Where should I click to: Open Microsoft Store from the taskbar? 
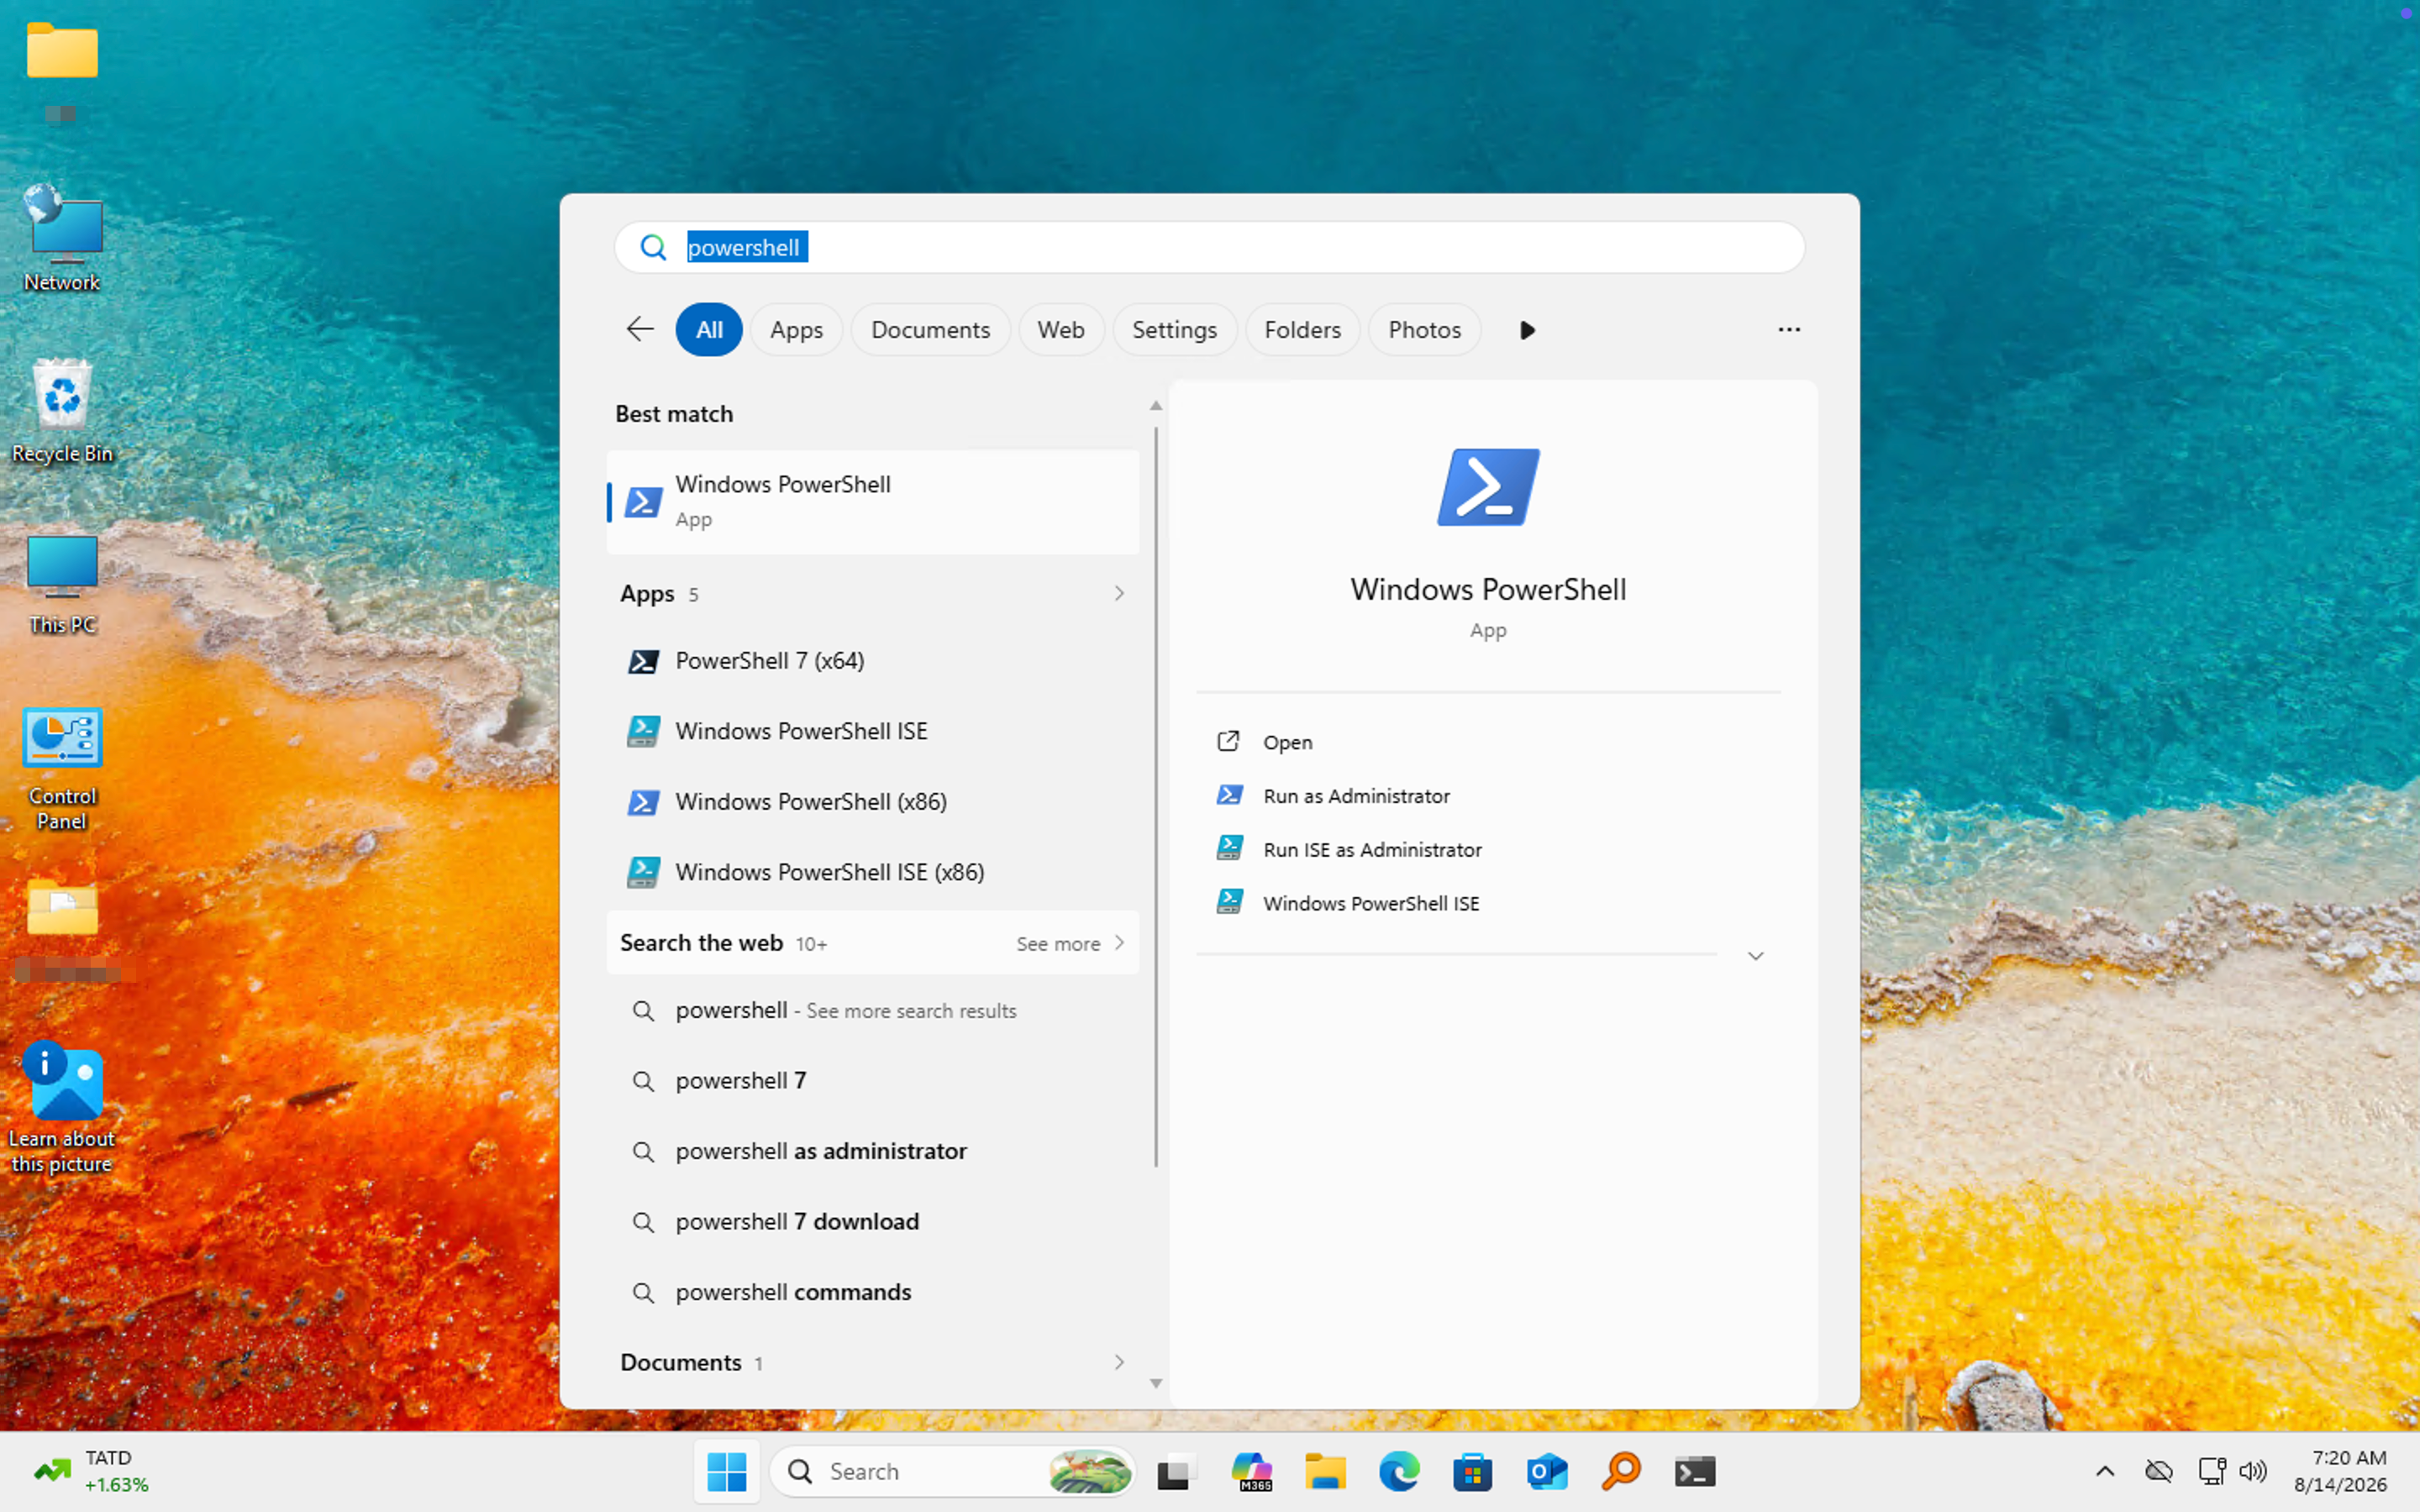(x=1473, y=1472)
